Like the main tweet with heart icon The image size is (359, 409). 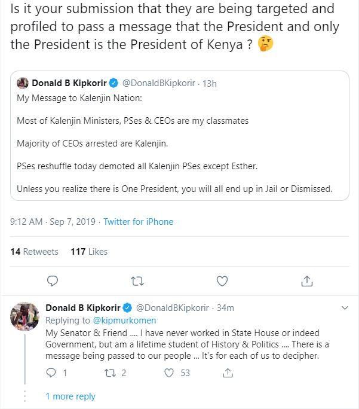[x=222, y=280]
